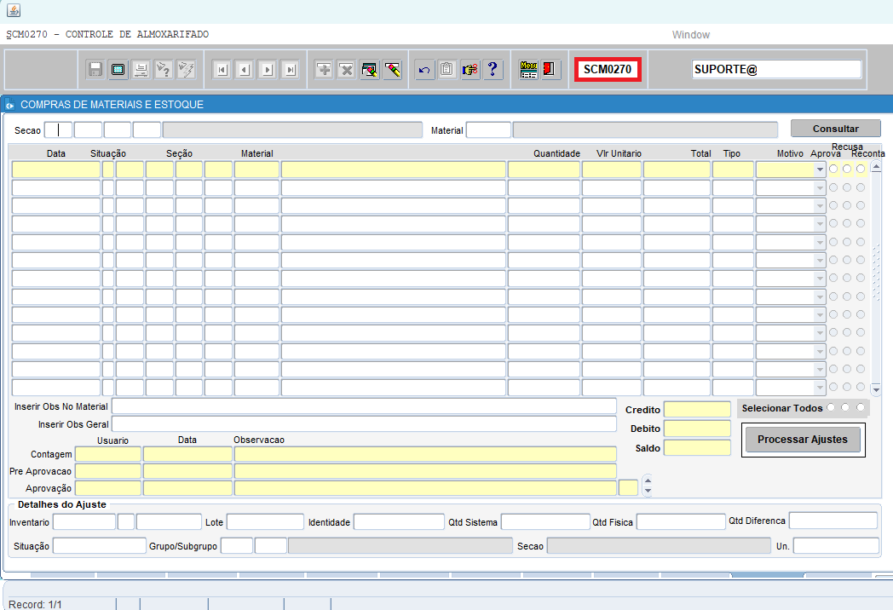893x610 pixels.
Task: Open Motivo dropdown in fourth table row
Action: [x=820, y=224]
